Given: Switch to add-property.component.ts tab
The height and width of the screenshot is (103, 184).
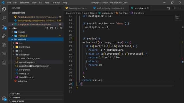Looking at the screenshot, I should (110, 8).
